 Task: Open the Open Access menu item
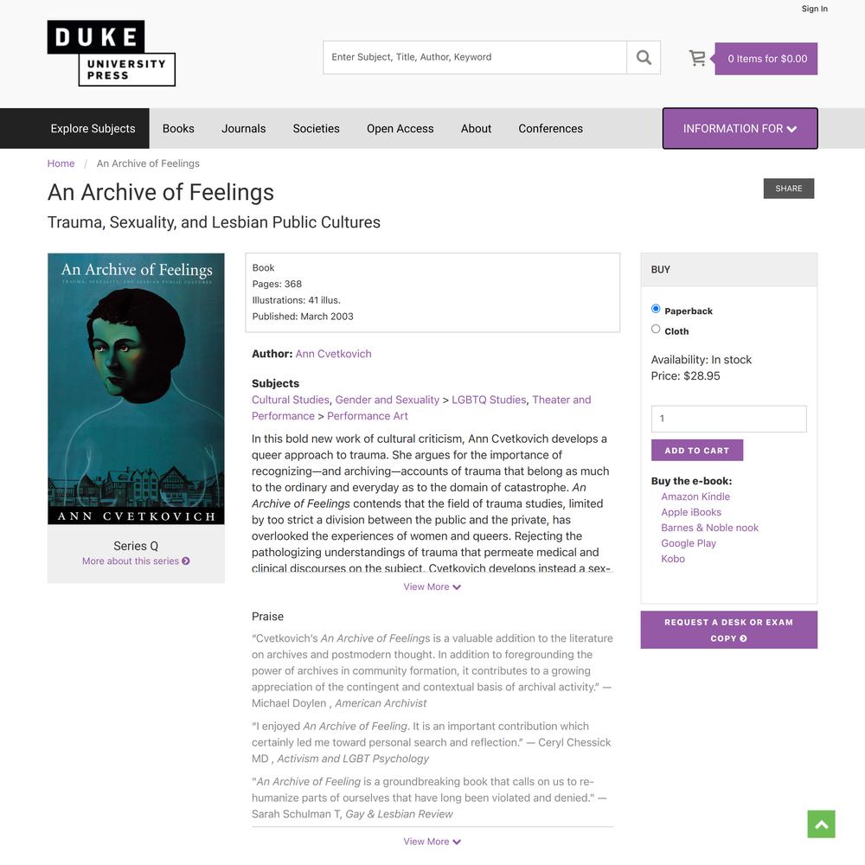pyautogui.click(x=400, y=129)
